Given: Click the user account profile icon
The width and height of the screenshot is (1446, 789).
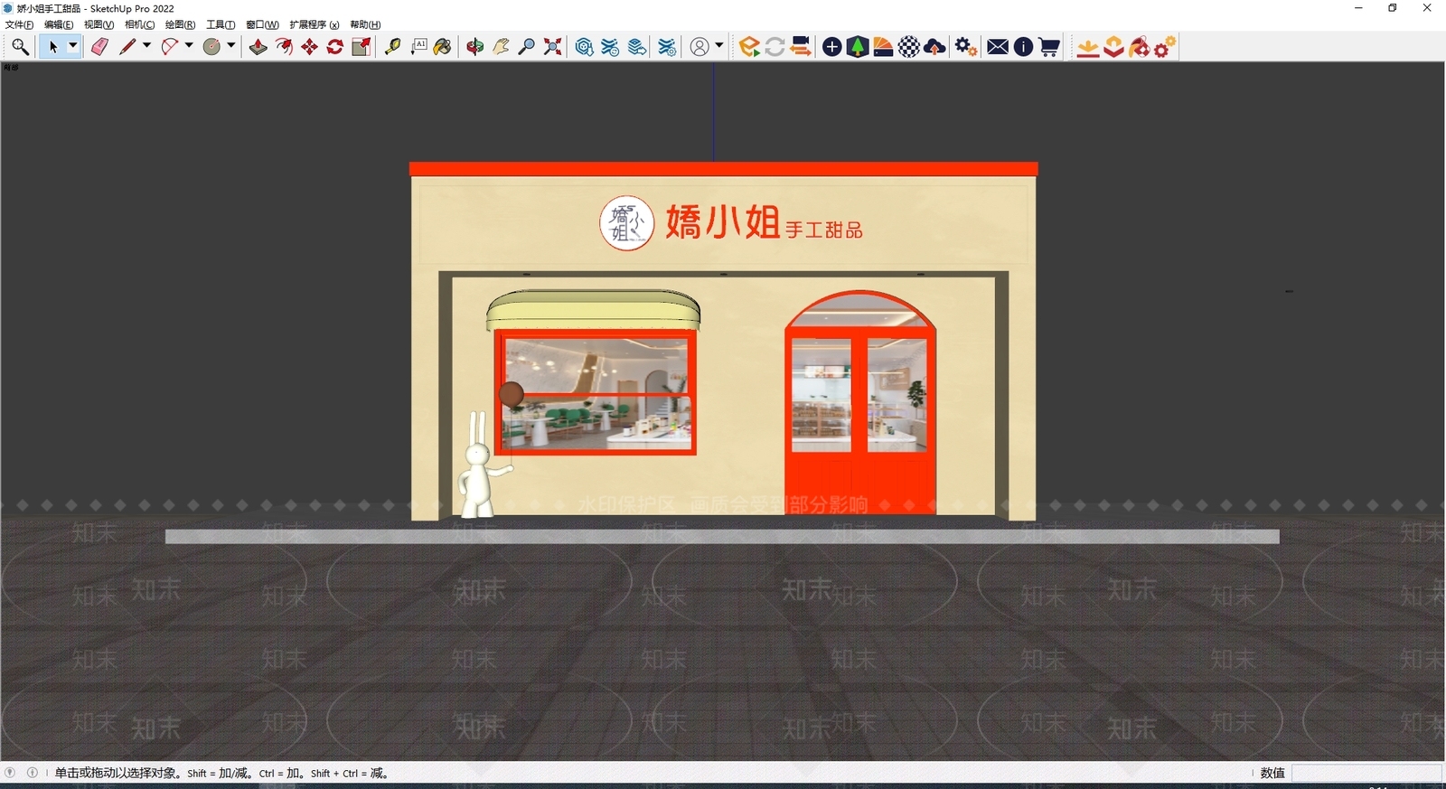Looking at the screenshot, I should pos(700,47).
